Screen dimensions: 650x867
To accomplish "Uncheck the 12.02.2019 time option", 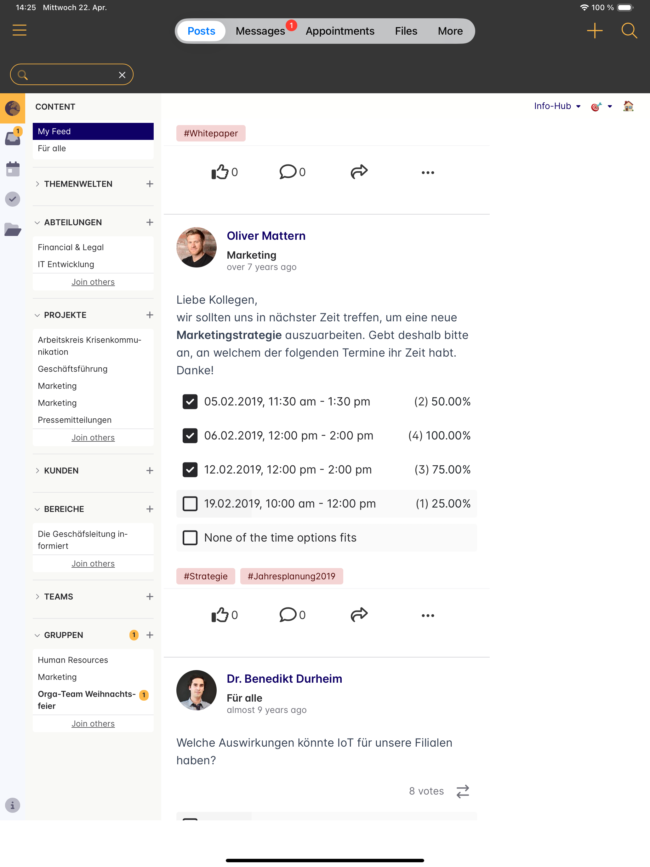I will [190, 469].
